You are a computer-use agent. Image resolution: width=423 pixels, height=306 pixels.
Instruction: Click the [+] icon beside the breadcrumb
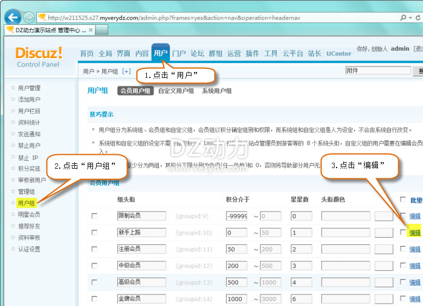coord(126,71)
